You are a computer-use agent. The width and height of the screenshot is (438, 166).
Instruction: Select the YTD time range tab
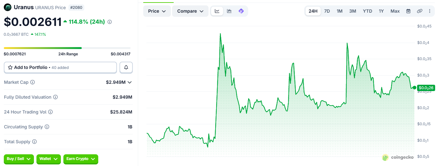coord(368,11)
